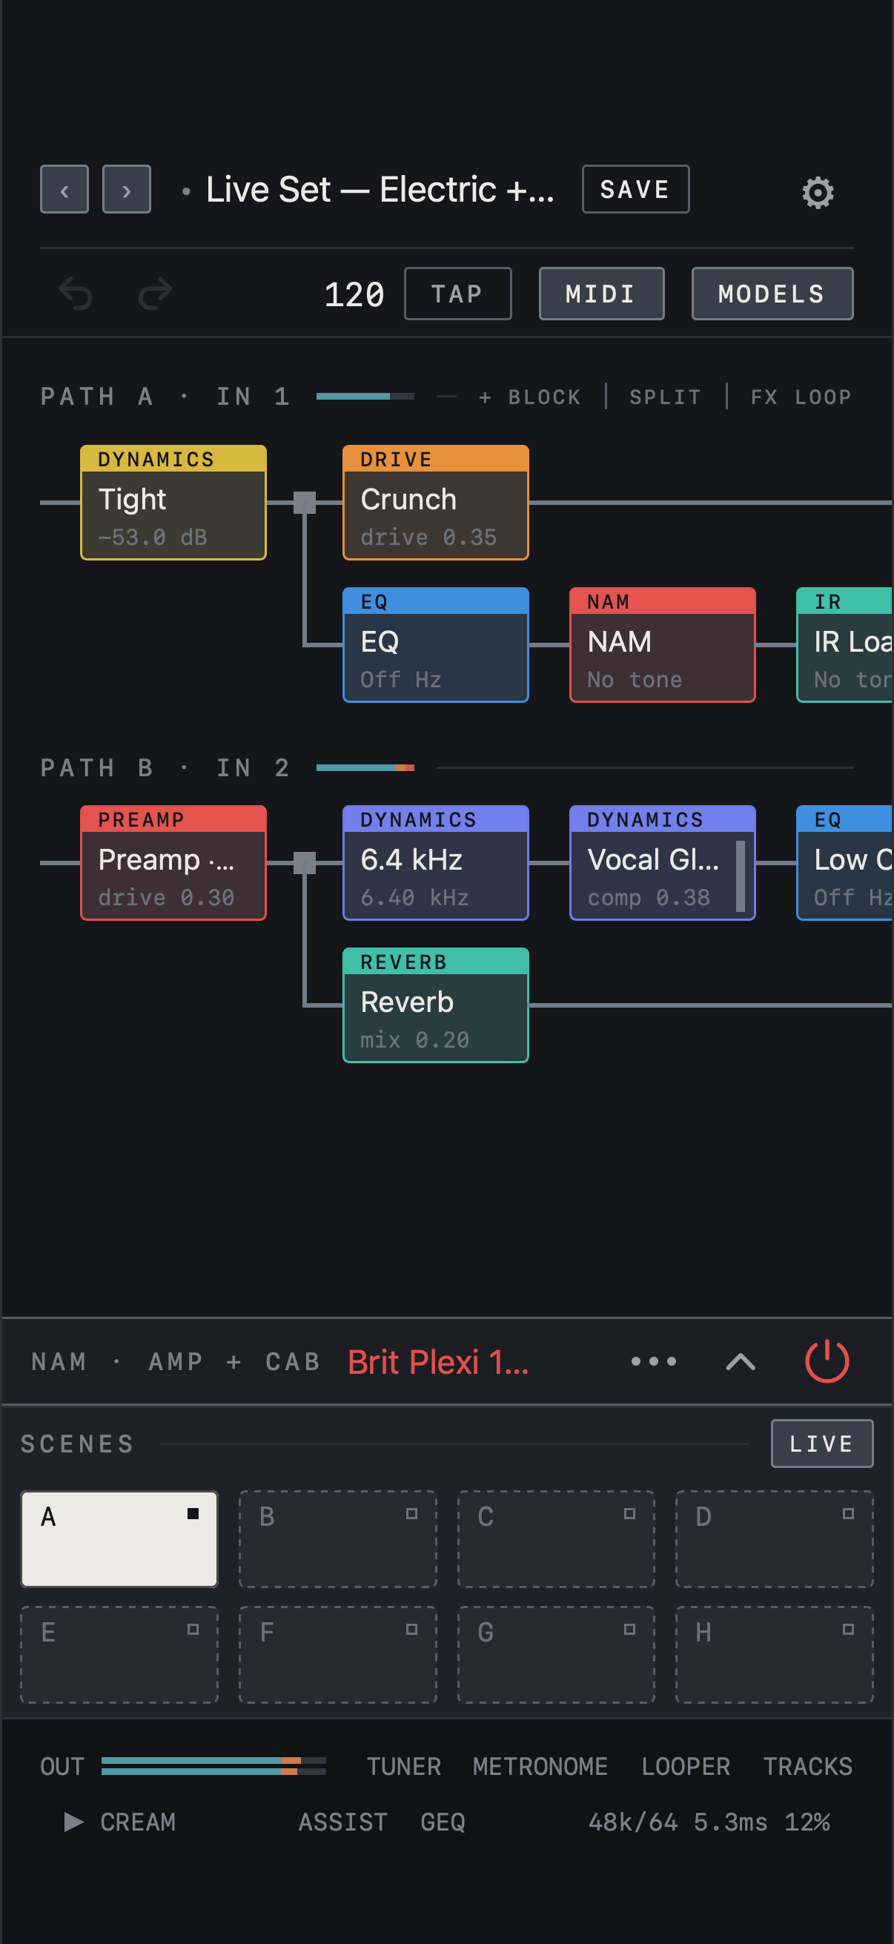Click Path A input level meter
The height and width of the screenshot is (1944, 894).
pos(365,396)
